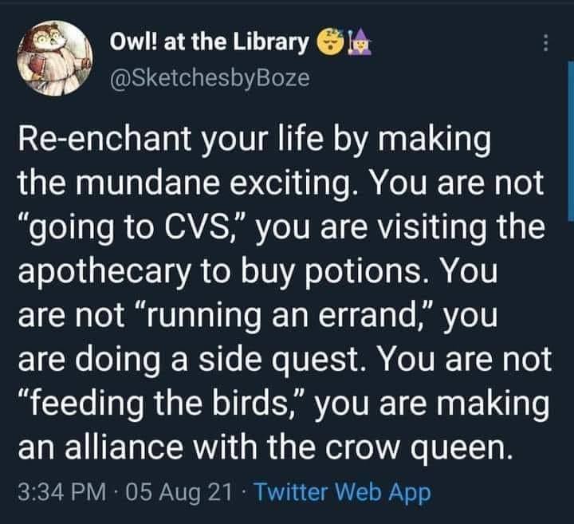Click the wizard emoji beside the name
Image resolution: width=574 pixels, height=524 pixels.
(354, 39)
